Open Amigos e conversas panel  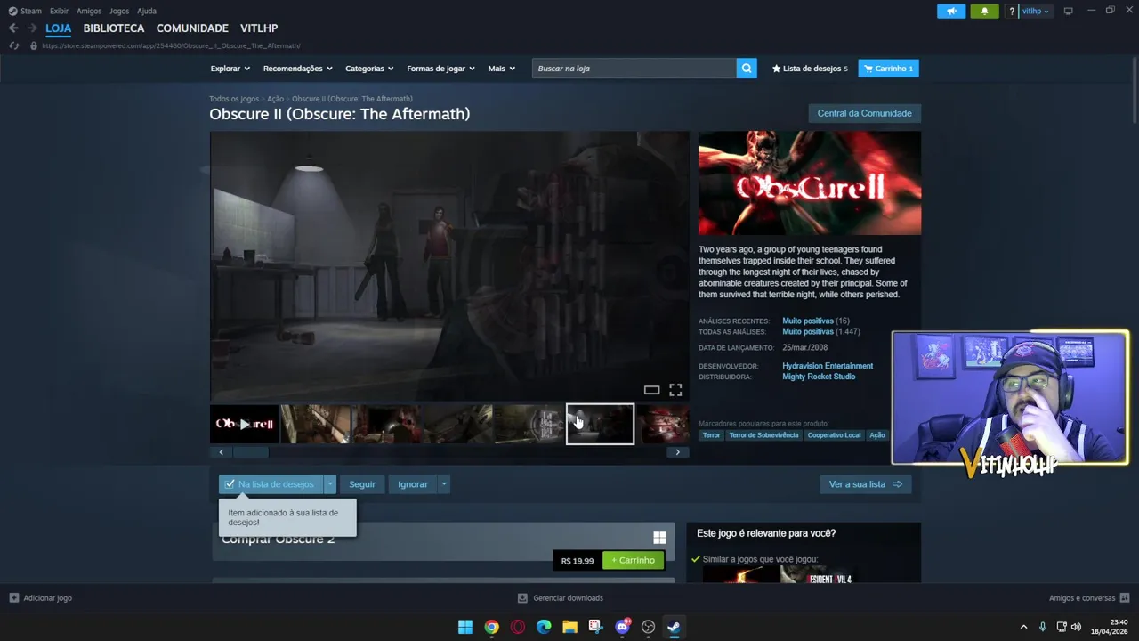point(1089,598)
